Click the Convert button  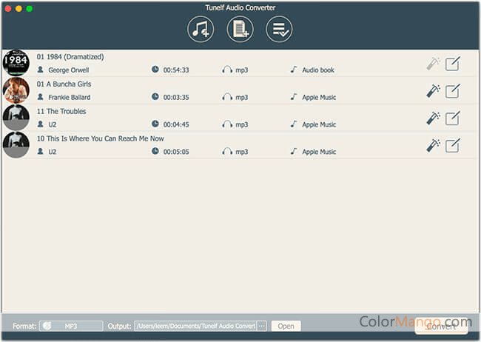click(441, 326)
